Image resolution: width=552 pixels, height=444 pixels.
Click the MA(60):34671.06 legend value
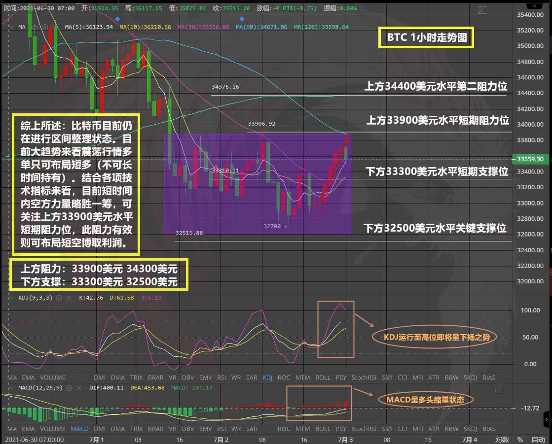(x=261, y=27)
